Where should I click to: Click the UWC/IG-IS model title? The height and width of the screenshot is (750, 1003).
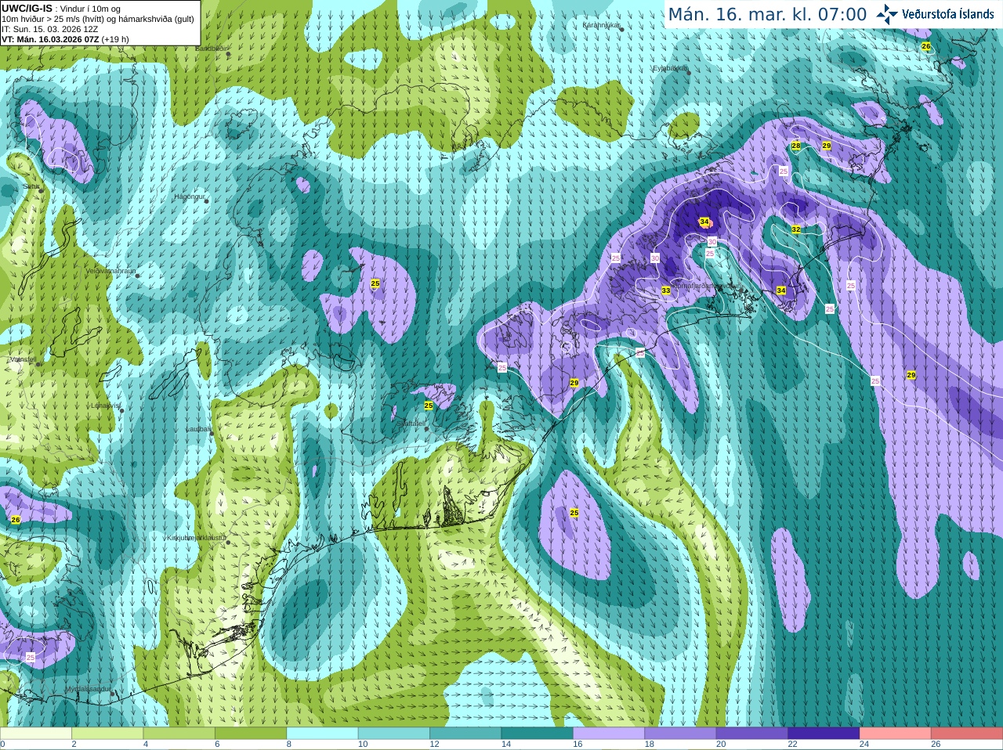coord(27,9)
